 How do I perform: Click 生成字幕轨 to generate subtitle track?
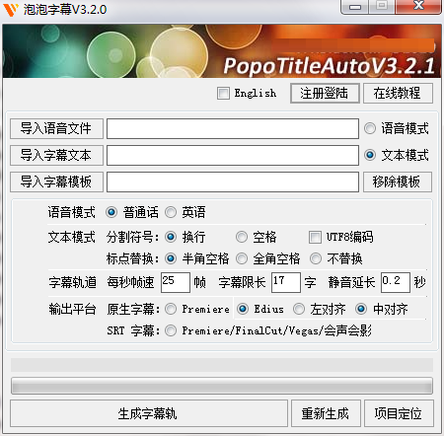149,413
